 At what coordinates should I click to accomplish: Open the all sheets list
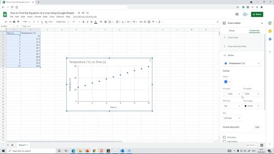[x=12, y=145]
